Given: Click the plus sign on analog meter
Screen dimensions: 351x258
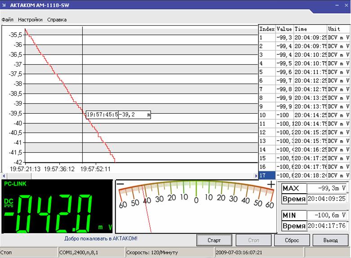Looking at the screenshot, I should click(x=271, y=185).
